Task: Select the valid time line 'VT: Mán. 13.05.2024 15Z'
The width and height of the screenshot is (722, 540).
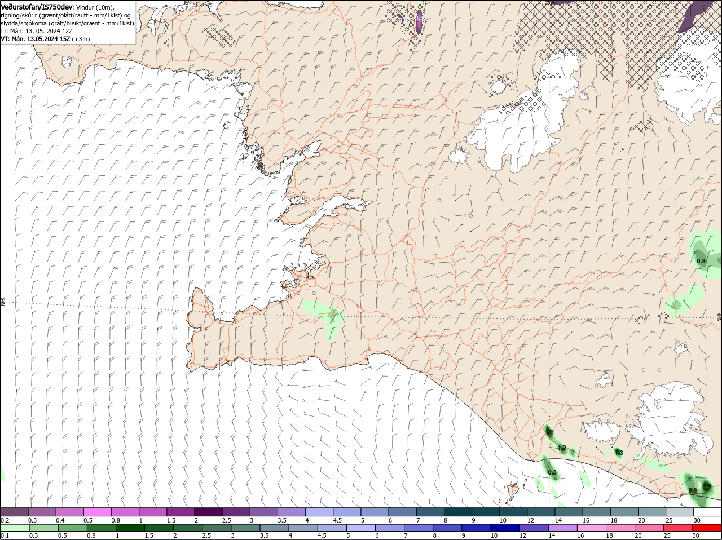Action: (x=36, y=39)
